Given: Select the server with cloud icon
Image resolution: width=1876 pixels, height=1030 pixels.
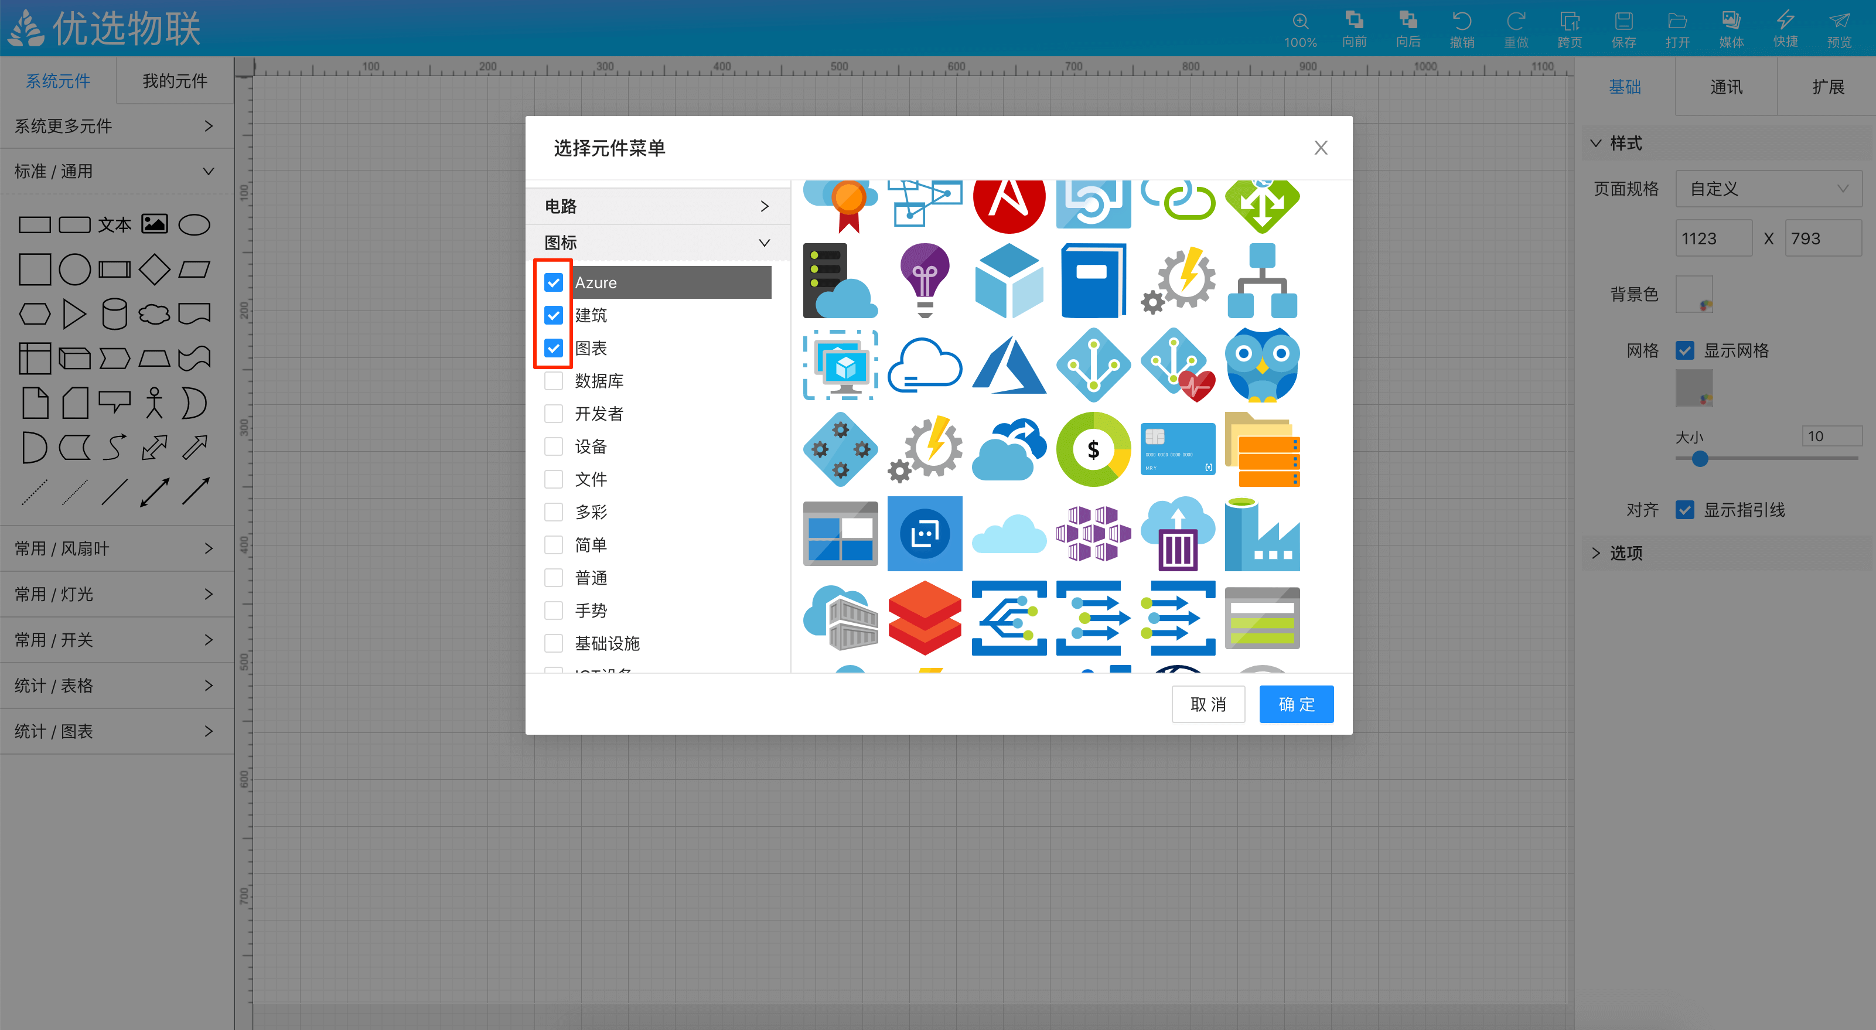Looking at the screenshot, I should tap(840, 281).
